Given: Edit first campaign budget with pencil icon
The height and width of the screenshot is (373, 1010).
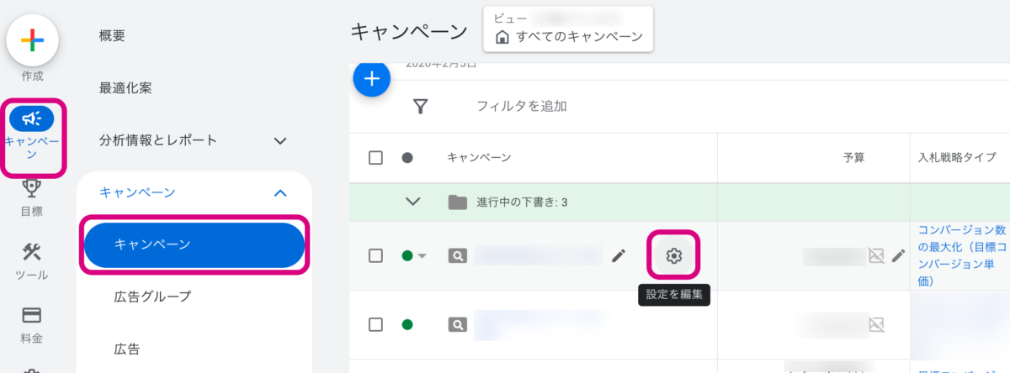Looking at the screenshot, I should [x=898, y=256].
